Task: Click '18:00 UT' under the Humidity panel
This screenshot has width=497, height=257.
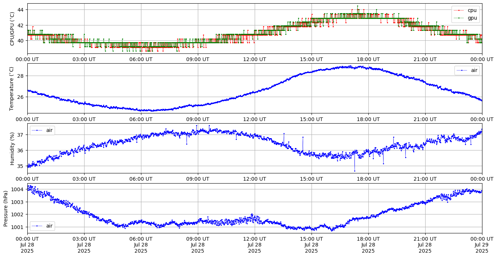Action: pyautogui.click(x=368, y=179)
